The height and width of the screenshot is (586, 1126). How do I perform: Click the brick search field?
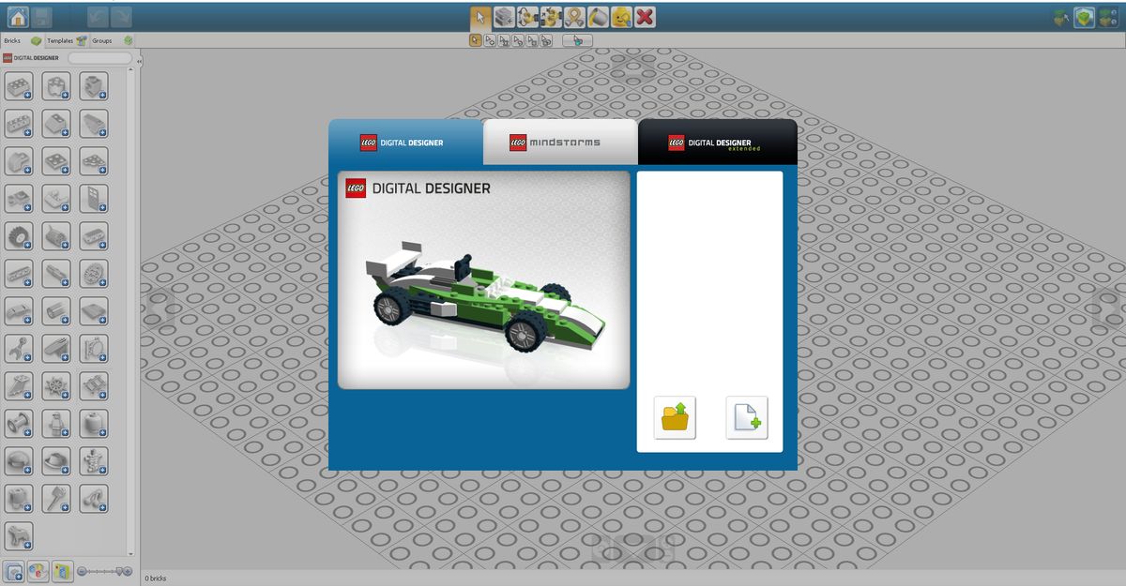click(99, 58)
